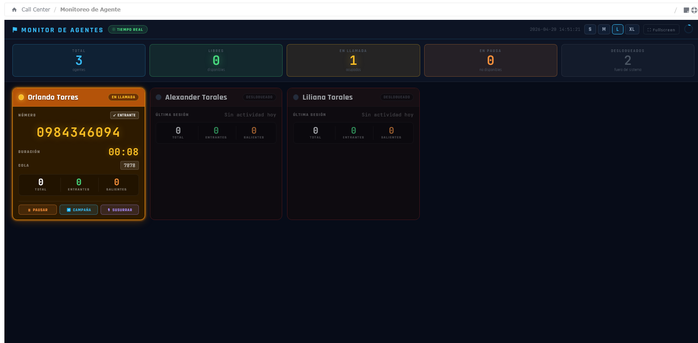Enter Fullscreen mode
Viewport: 698px width, 343px height.
661,30
